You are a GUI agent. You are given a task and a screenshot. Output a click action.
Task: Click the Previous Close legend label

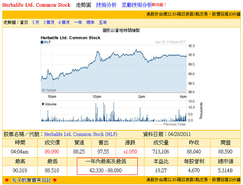tap(174, 124)
